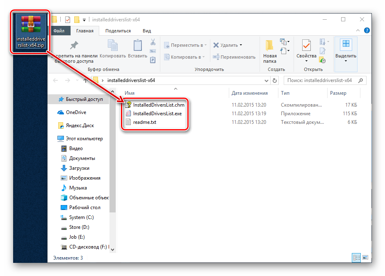The width and height of the screenshot is (385, 276).
Task: Select Этот компьютер in navigation pane
Action: point(80,139)
